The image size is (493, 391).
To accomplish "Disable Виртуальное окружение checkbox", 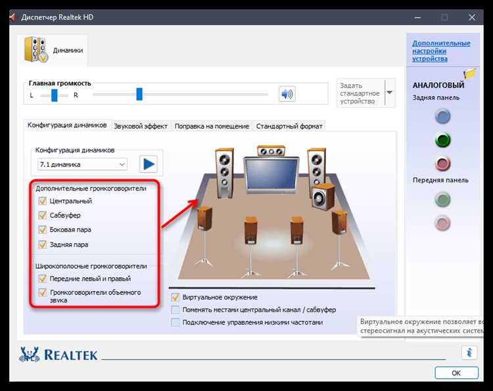I will point(175,297).
